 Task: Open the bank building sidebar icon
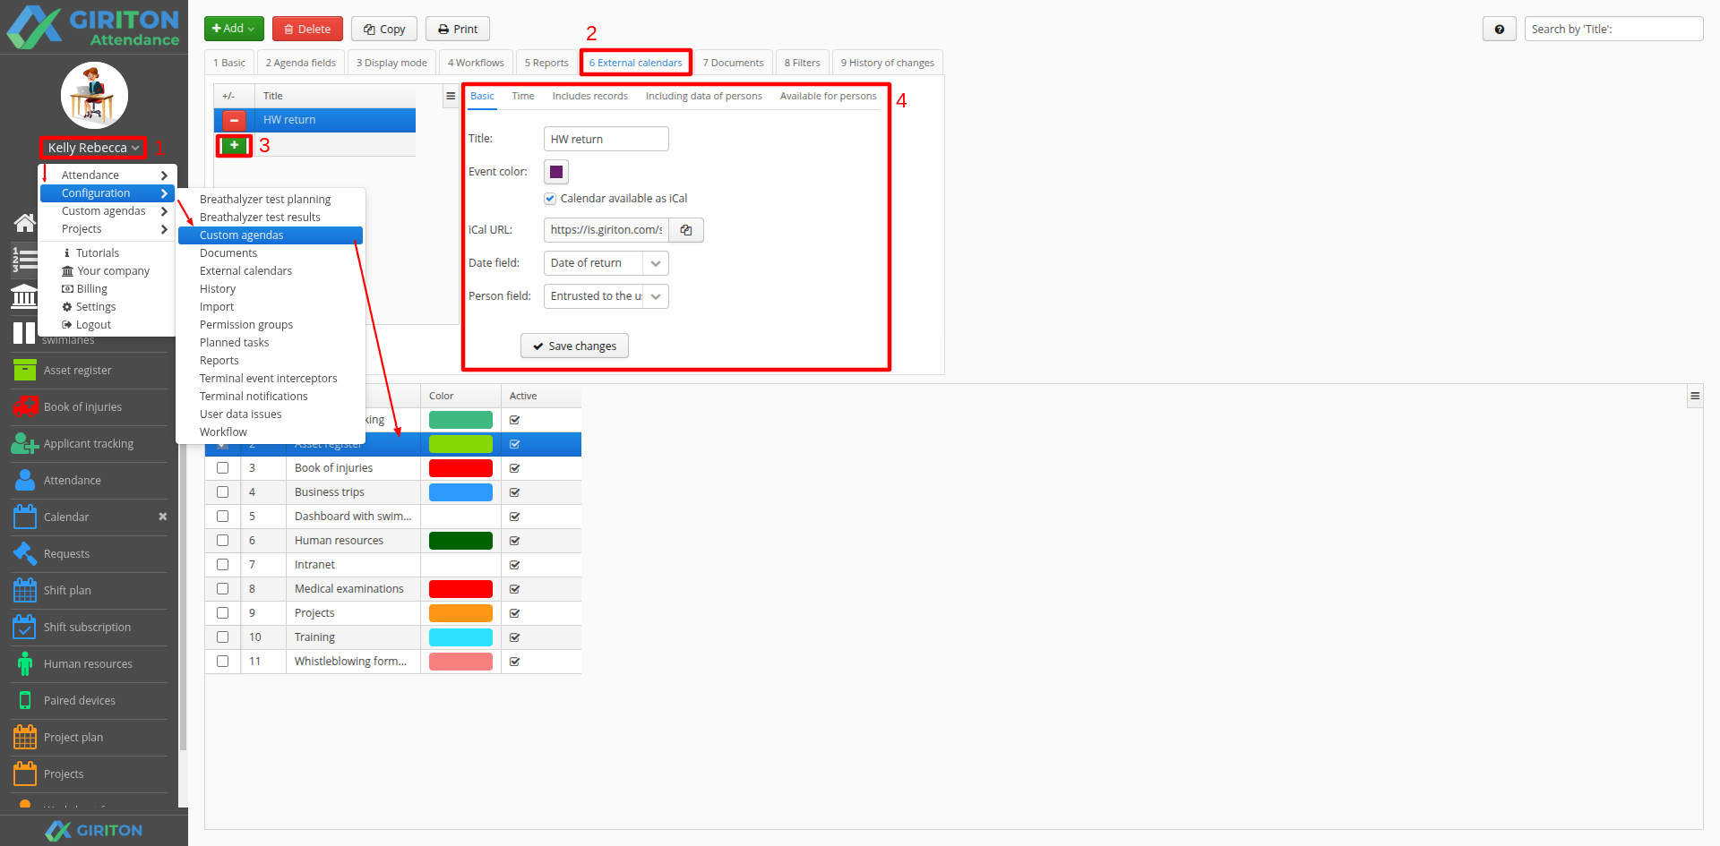[x=24, y=296]
